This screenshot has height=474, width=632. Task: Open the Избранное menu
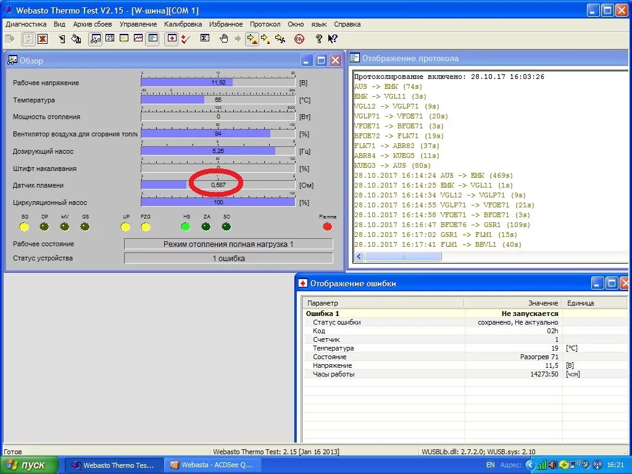[x=226, y=24]
